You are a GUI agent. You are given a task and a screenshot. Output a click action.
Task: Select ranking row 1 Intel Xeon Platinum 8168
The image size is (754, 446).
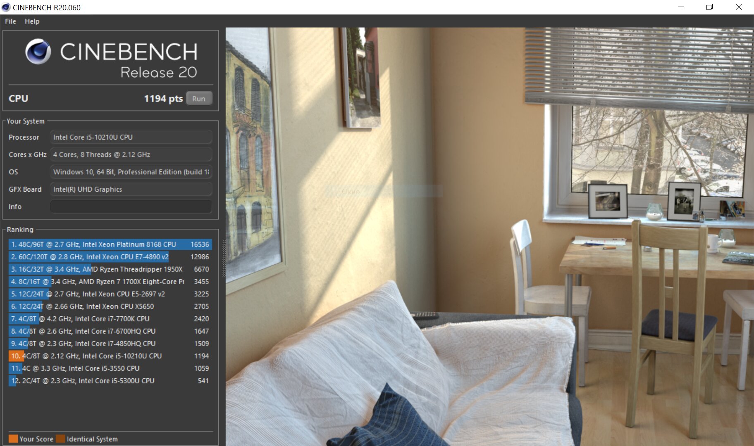pyautogui.click(x=110, y=244)
